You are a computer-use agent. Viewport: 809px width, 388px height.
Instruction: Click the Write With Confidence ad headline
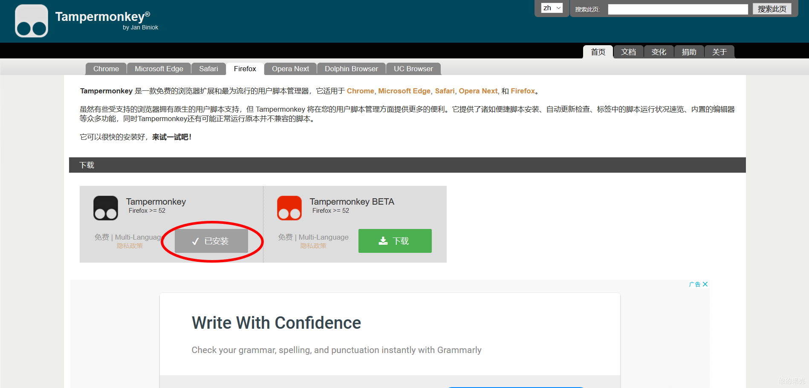tap(276, 323)
